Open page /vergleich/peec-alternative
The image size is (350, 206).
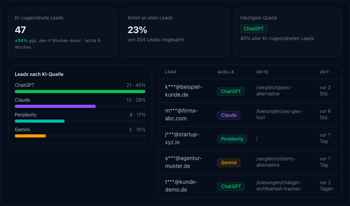point(274,91)
